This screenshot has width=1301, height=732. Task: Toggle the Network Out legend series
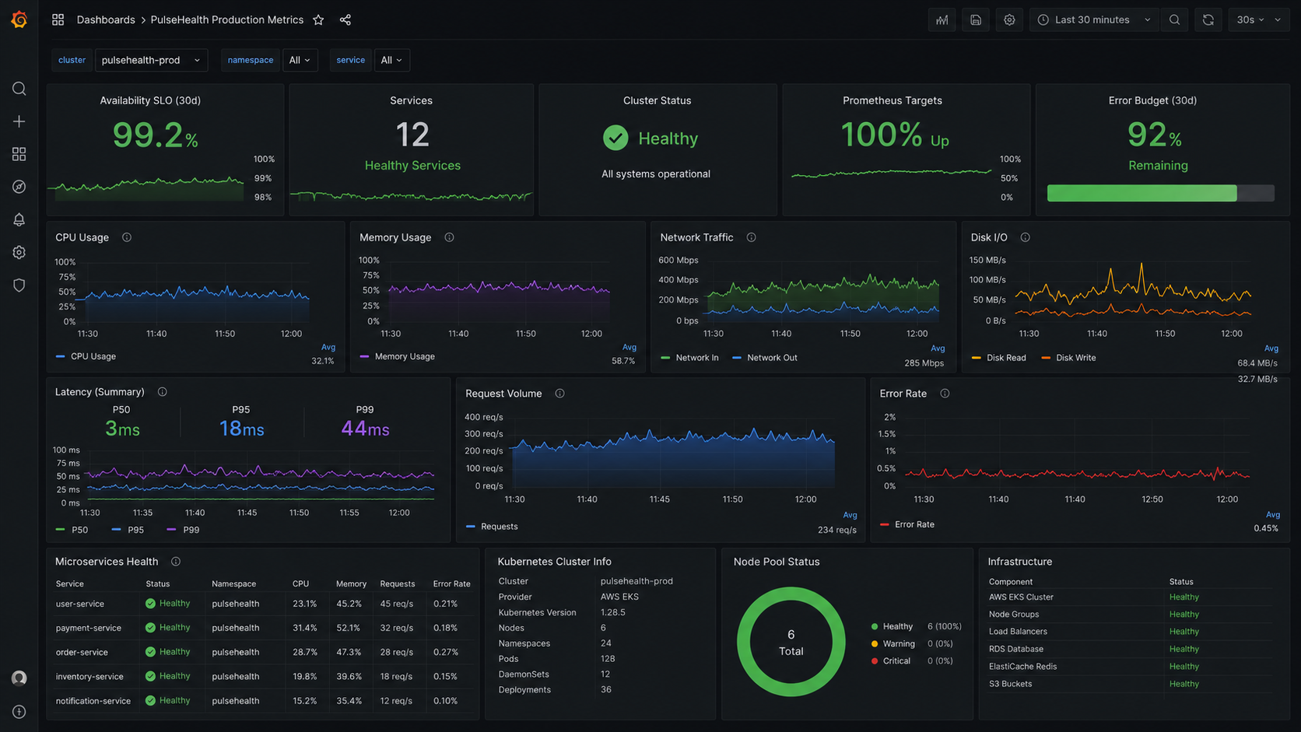pos(765,358)
